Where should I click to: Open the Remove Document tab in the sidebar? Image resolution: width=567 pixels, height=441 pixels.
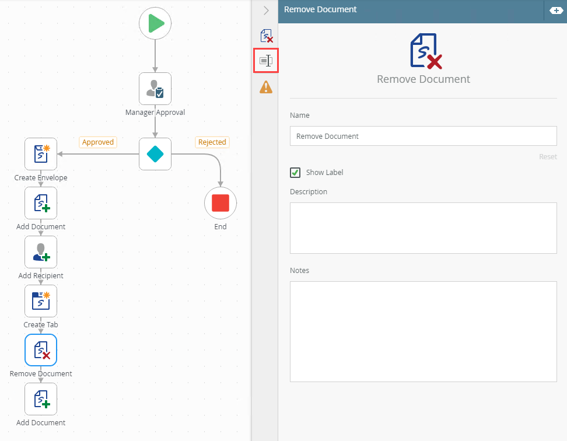pos(266,36)
